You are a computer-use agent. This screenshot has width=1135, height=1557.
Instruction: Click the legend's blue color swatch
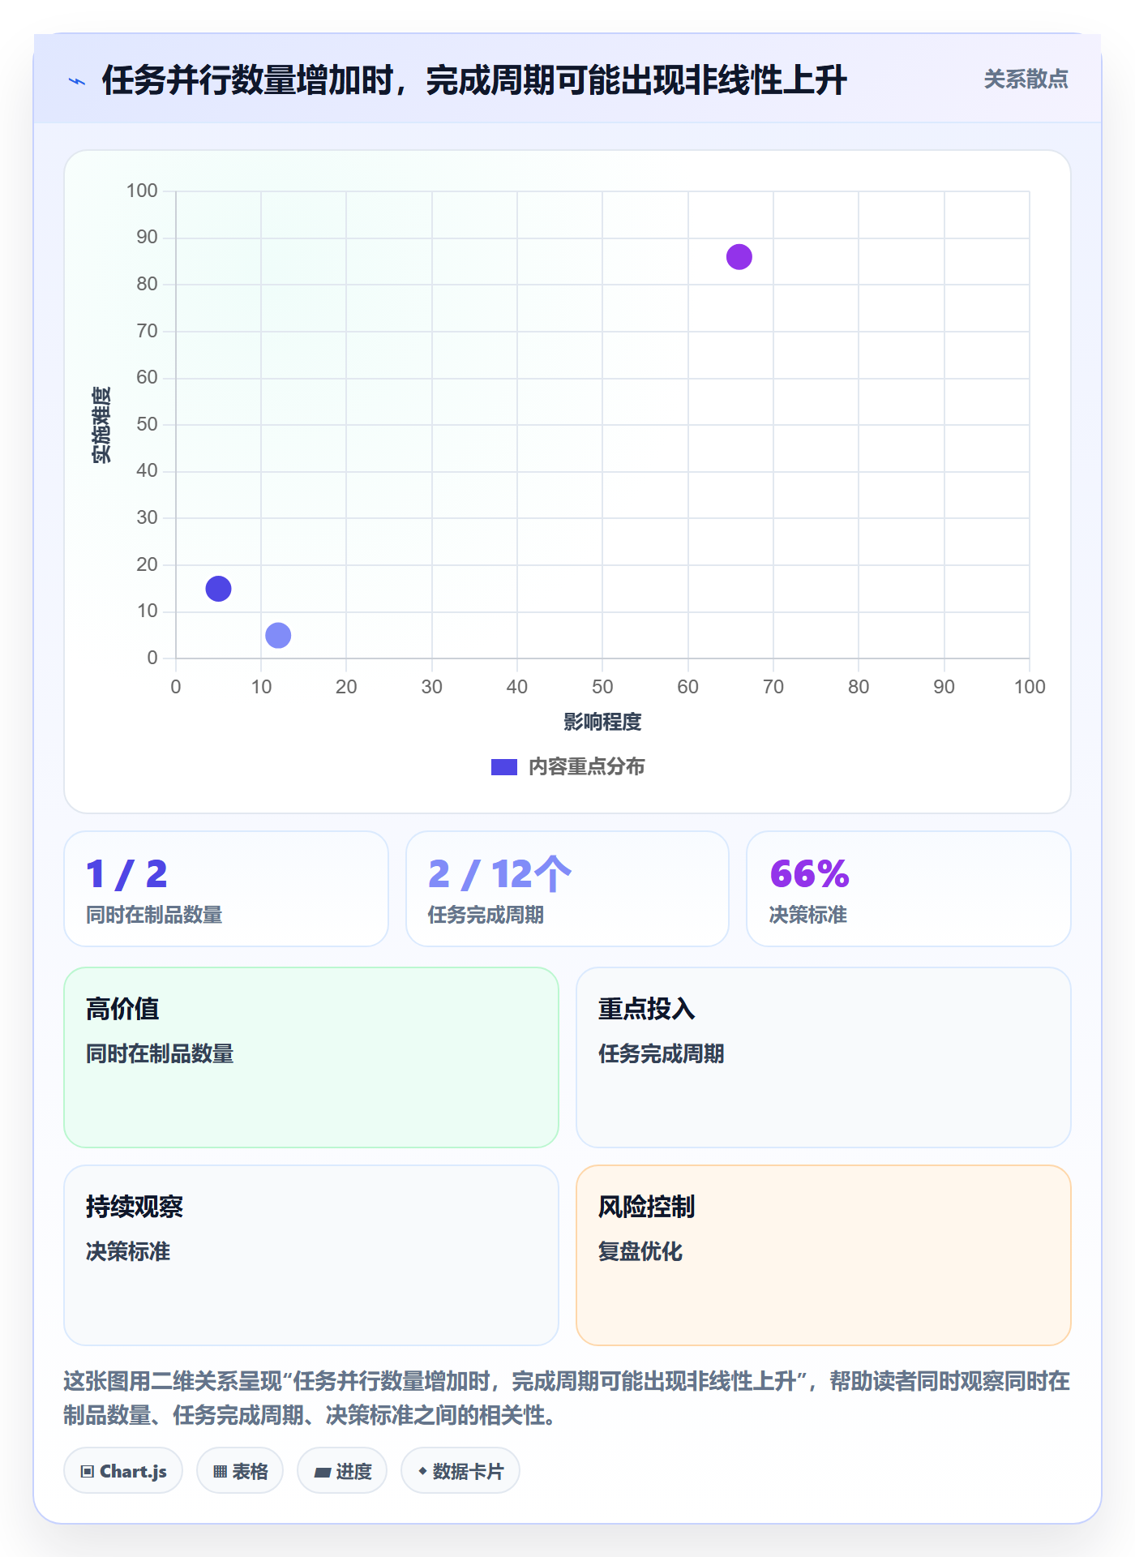click(504, 766)
